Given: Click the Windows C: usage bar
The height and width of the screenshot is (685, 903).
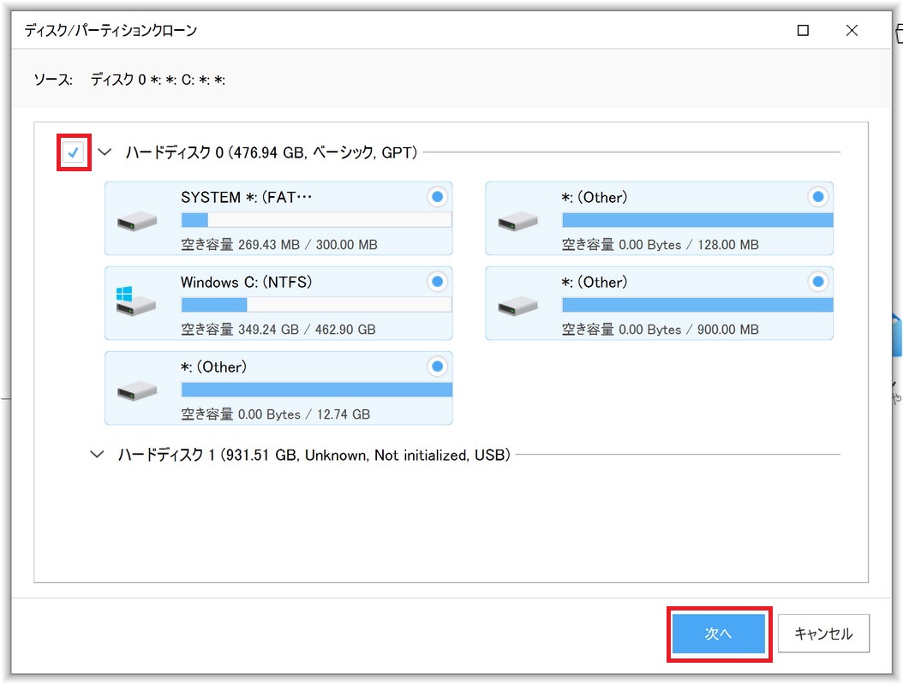Looking at the screenshot, I should [x=316, y=305].
